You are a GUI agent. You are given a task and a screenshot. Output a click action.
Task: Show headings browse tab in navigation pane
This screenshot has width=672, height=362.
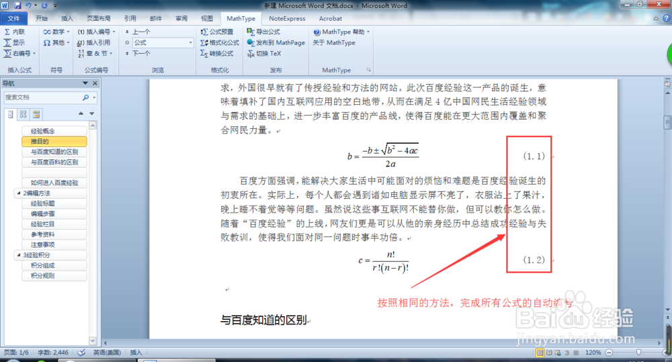[x=10, y=114]
